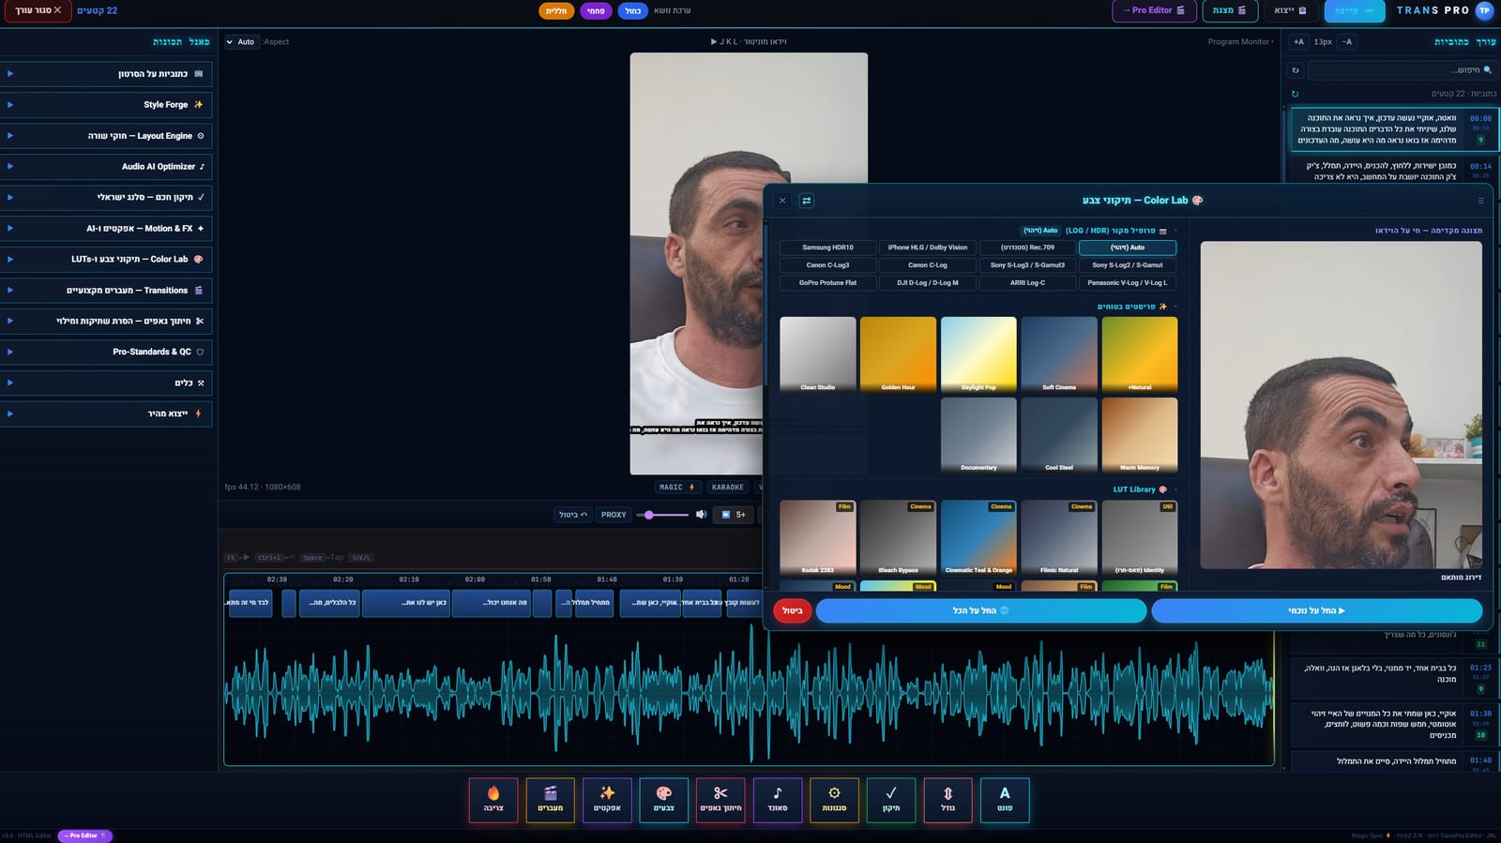Image resolution: width=1501 pixels, height=843 pixels.
Task: Apply the Golden Hour preset thumbnail
Action: point(898,354)
